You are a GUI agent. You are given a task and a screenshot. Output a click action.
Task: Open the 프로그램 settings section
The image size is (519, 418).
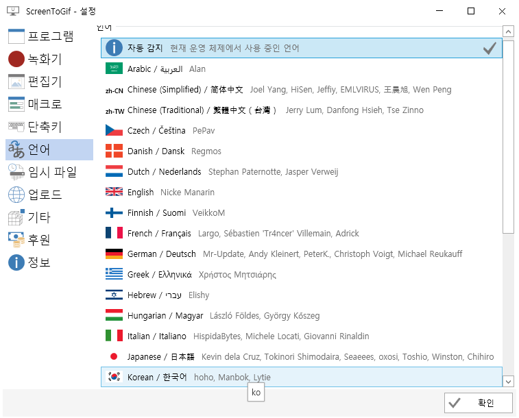49,36
